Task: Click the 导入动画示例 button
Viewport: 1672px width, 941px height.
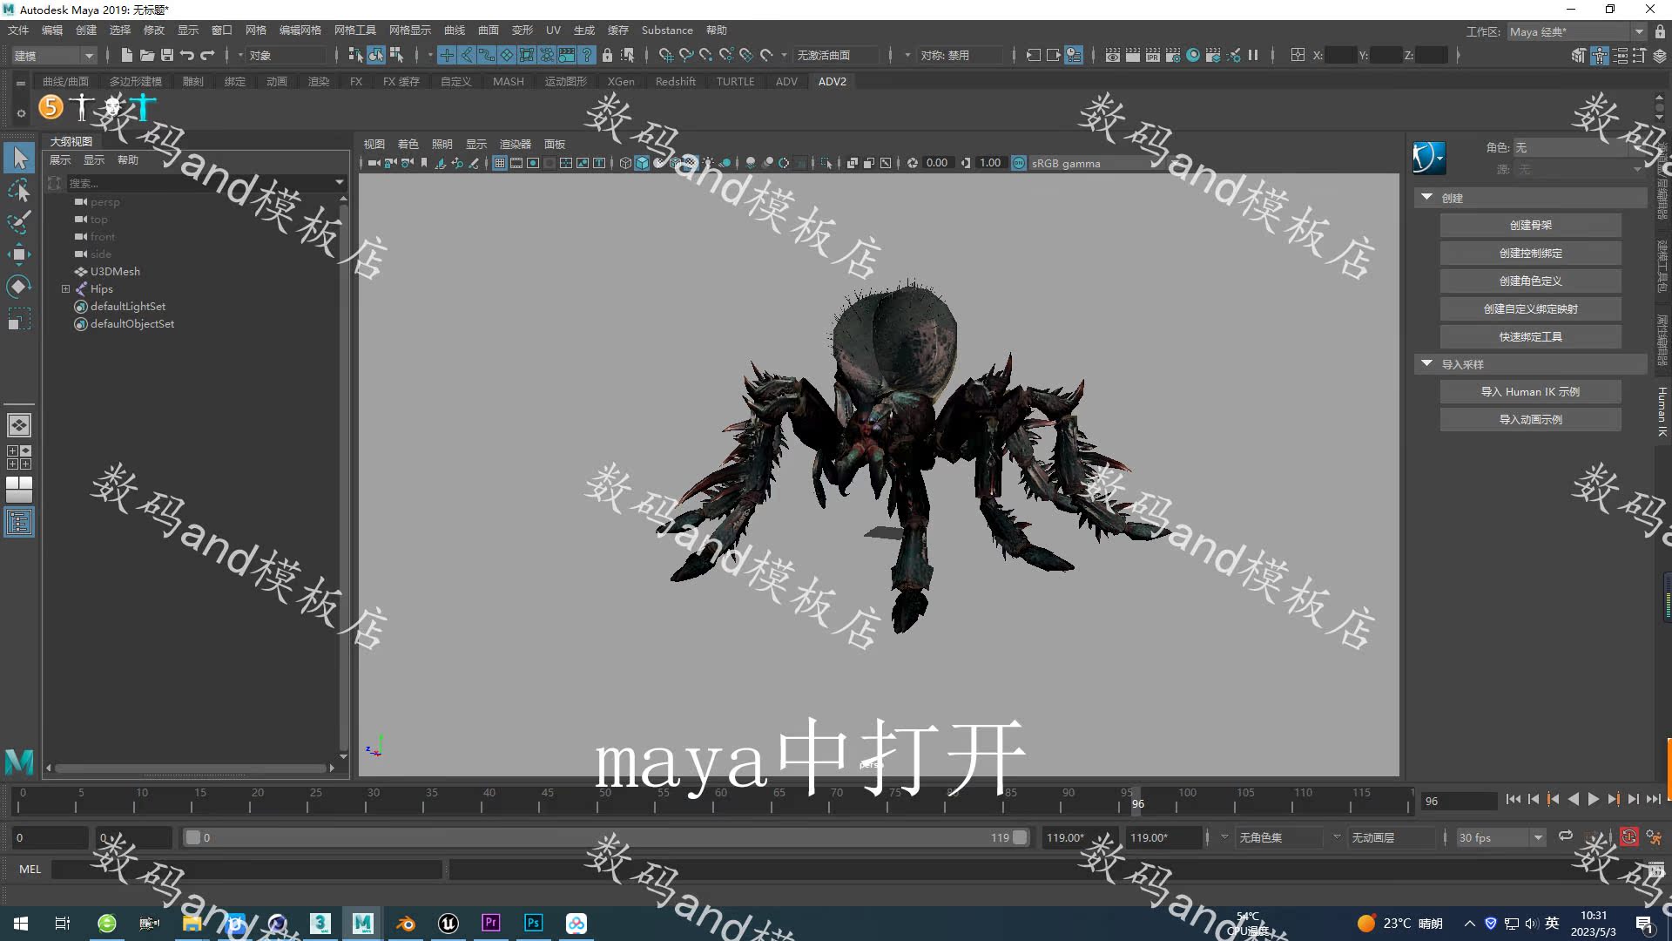Action: (x=1530, y=420)
